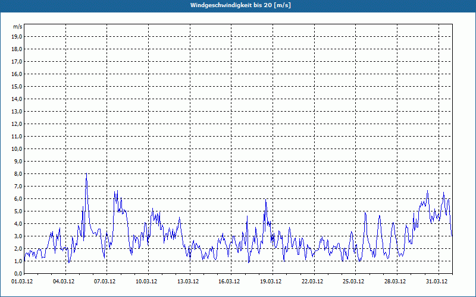Click the 10,0 y-axis label
The image size is (476, 297).
(x=17, y=149)
